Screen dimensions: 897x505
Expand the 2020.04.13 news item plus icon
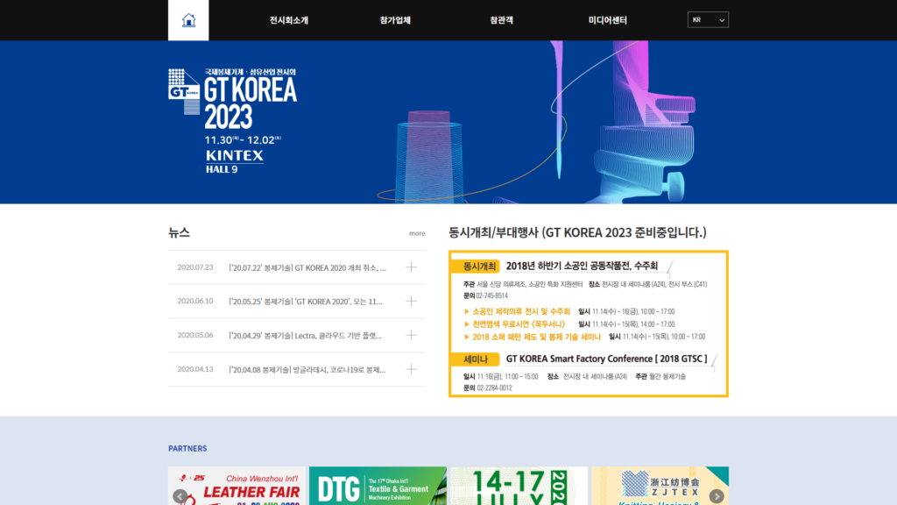tap(412, 369)
